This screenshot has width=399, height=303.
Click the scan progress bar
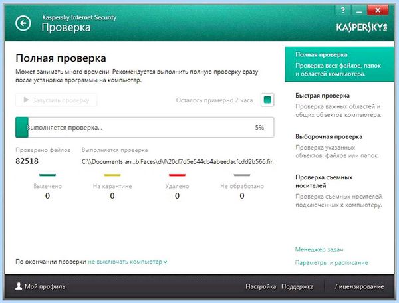tap(144, 127)
